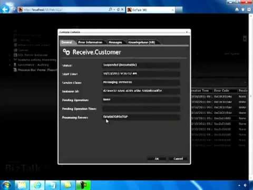The width and height of the screenshot is (253, 190).
Task: Open the browser Home page icon
Action: [x=237, y=10]
